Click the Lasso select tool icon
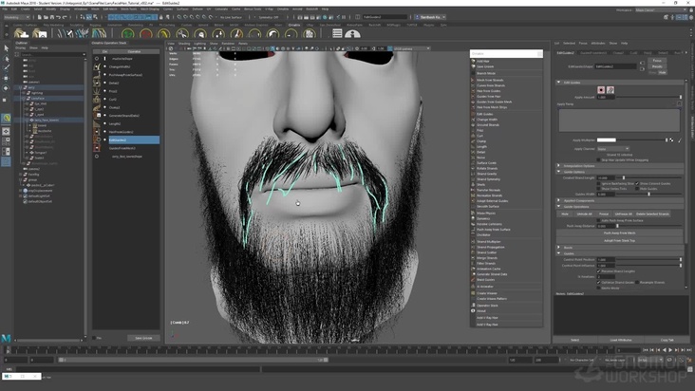This screenshot has width=695, height=391. point(6,58)
